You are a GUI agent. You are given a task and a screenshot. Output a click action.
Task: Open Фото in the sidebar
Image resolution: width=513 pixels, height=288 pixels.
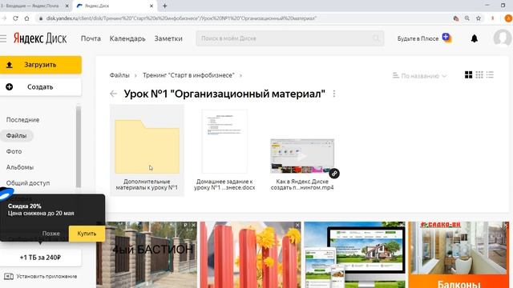tap(14, 151)
